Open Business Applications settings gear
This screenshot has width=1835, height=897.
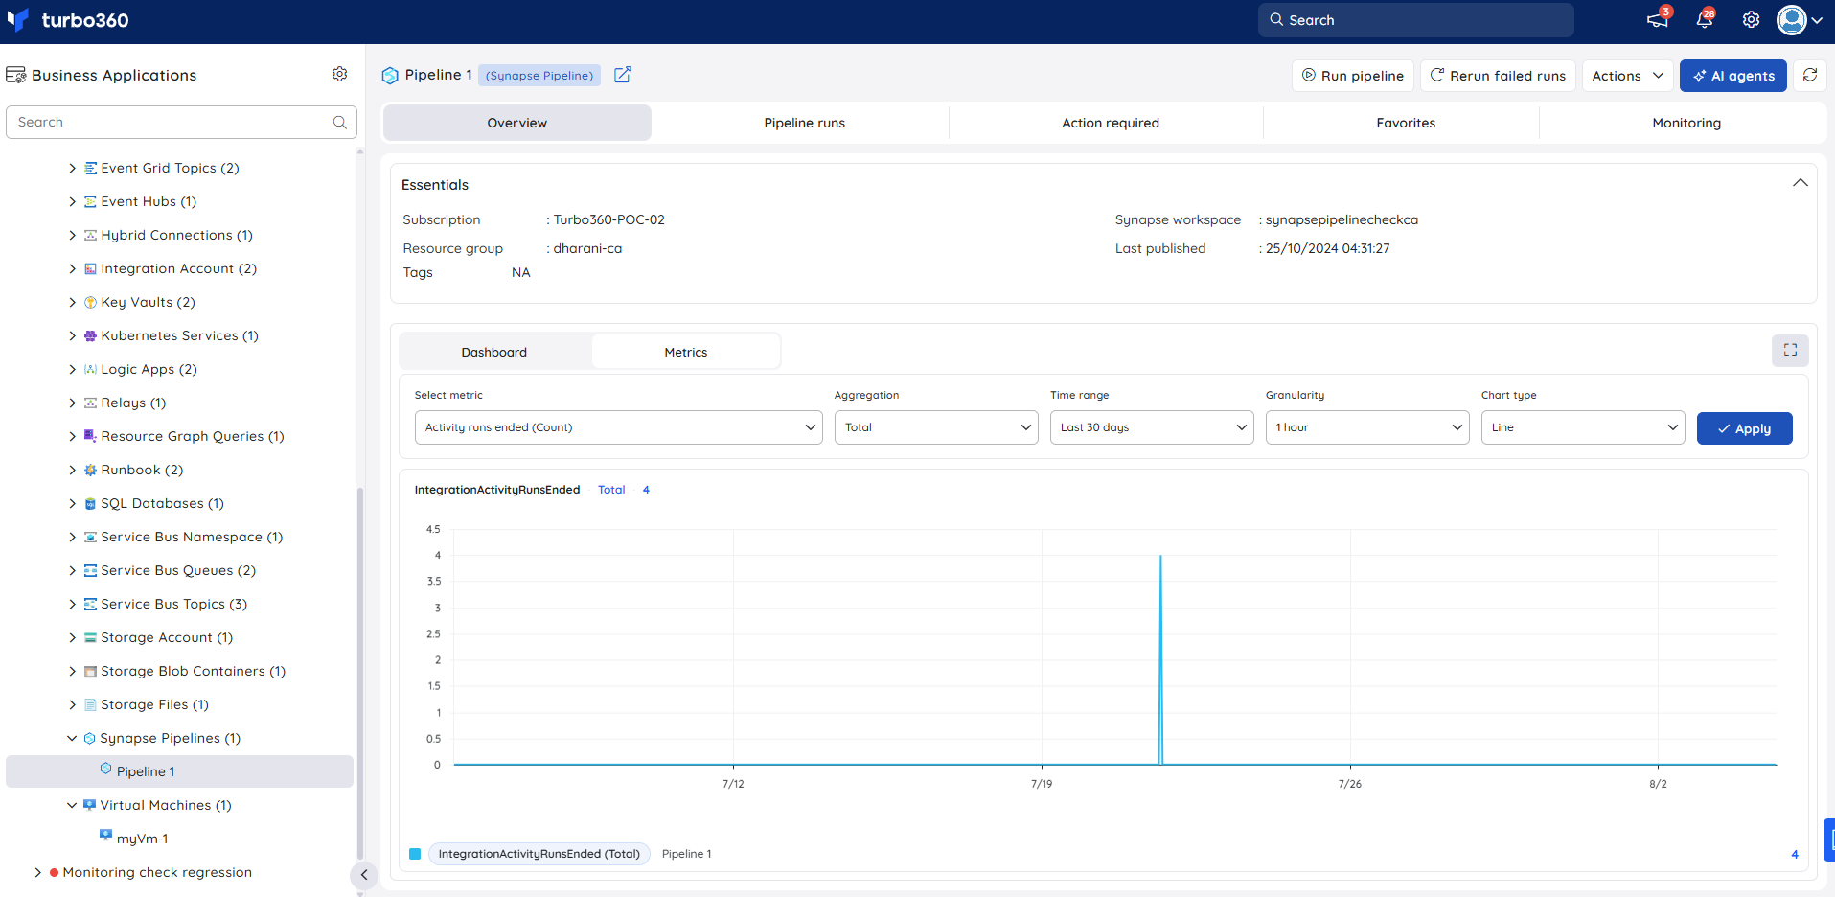[339, 74]
